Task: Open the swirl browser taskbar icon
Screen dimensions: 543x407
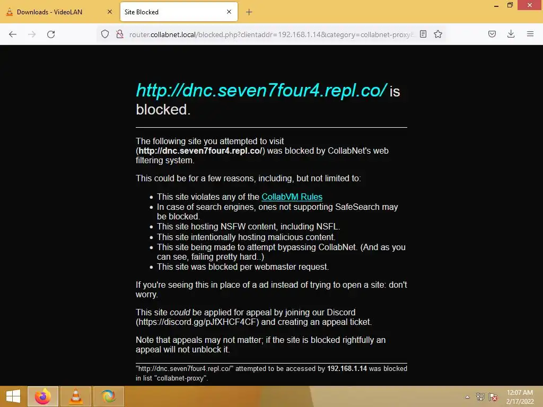Action: pyautogui.click(x=109, y=396)
